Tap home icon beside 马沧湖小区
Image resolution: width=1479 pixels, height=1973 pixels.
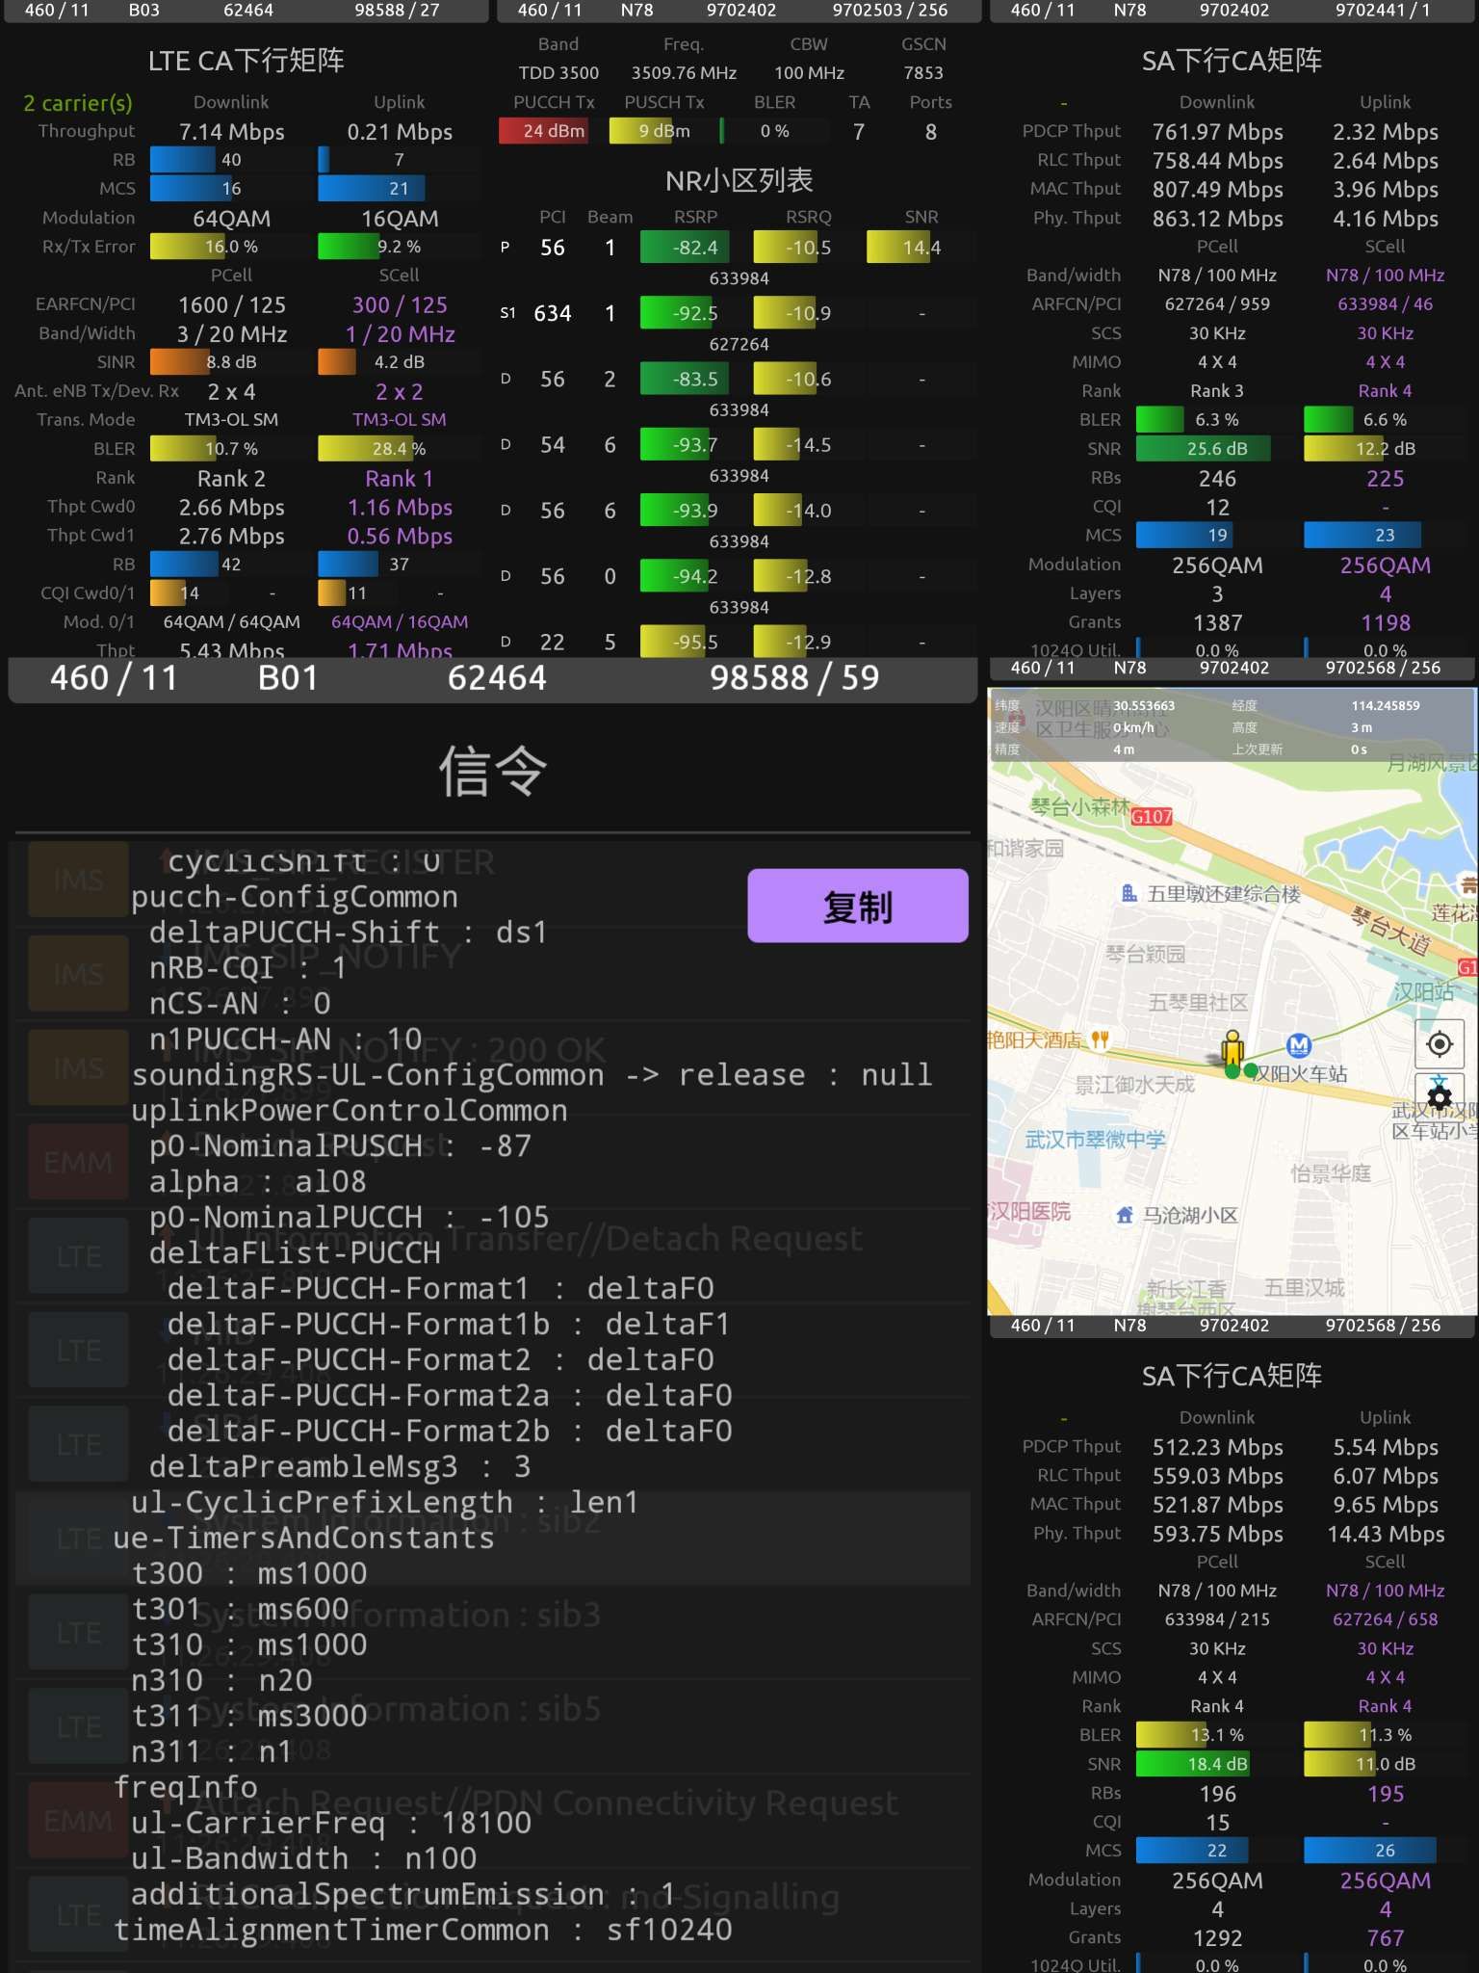(1124, 1215)
